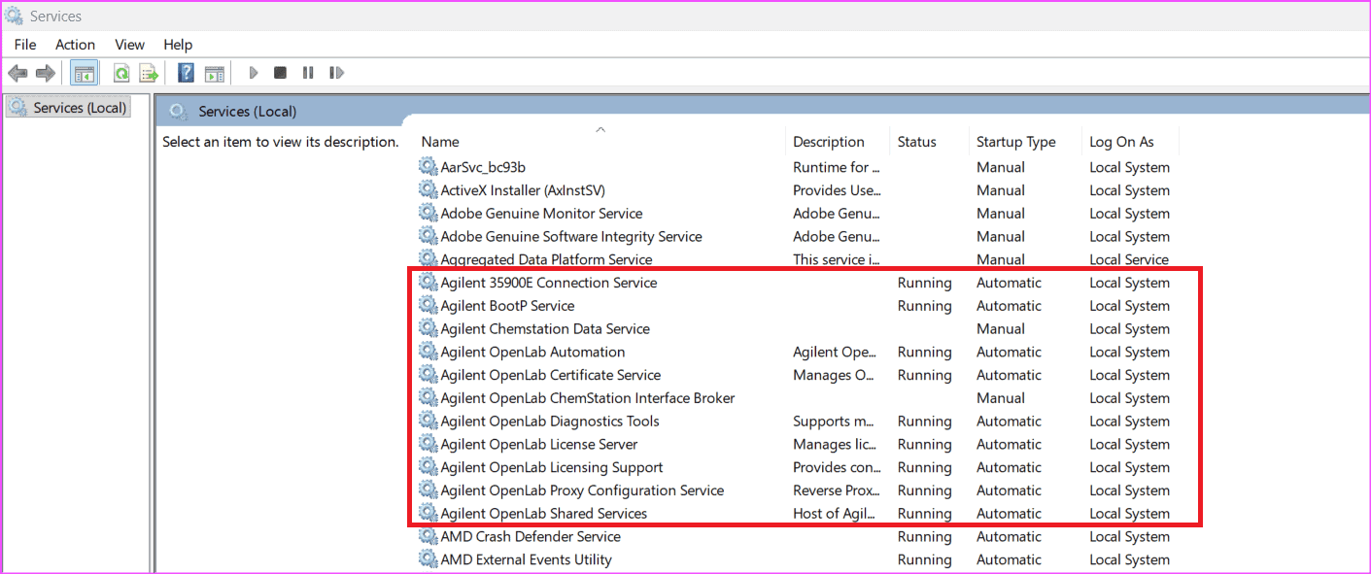Viewport: 1371px width, 574px height.
Task: Click gear icon of Agilent OpenLab Automation
Action: (x=428, y=352)
